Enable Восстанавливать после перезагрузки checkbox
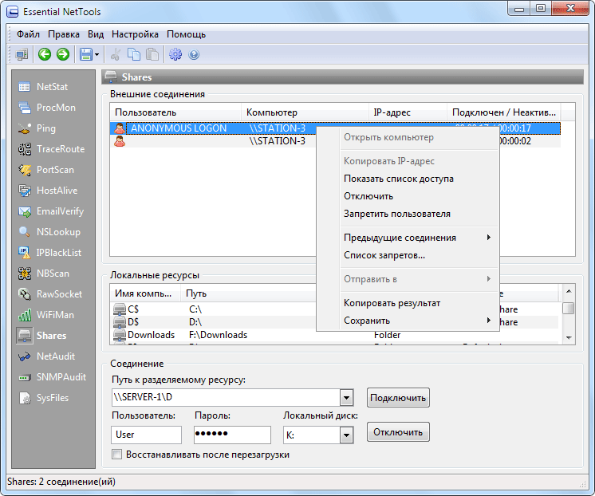This screenshot has height=496, width=595. [x=117, y=455]
